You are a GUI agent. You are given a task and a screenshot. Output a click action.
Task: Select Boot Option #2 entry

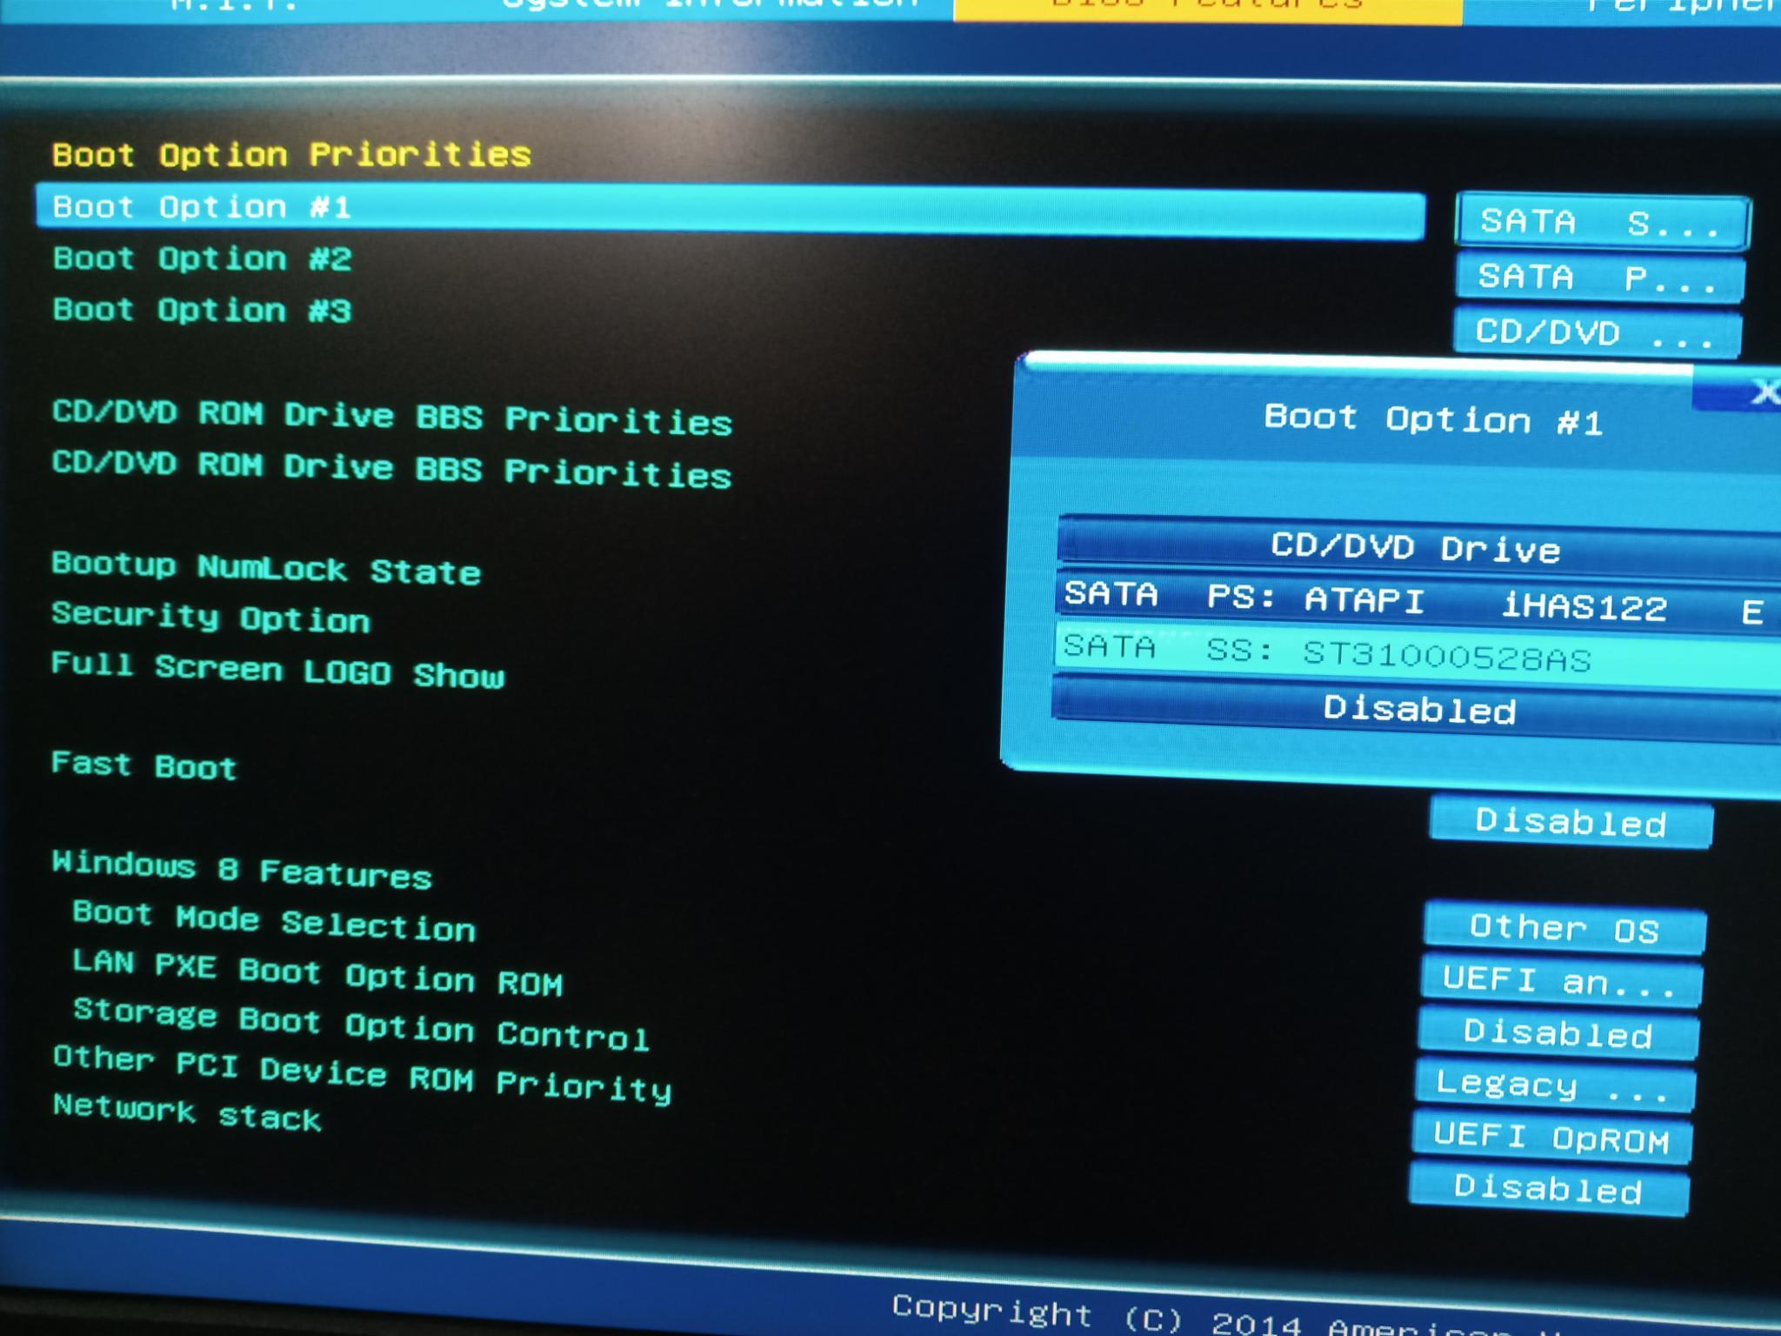(202, 259)
